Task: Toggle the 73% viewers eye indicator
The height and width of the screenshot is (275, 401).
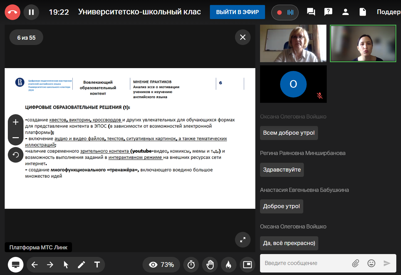Action: 161,265
